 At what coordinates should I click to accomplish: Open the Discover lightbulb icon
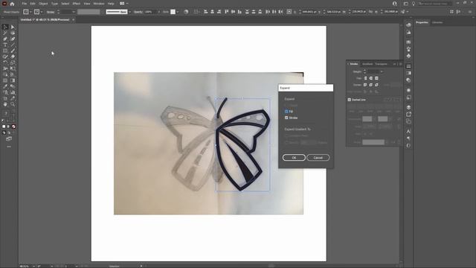pyautogui.click(x=414, y=4)
